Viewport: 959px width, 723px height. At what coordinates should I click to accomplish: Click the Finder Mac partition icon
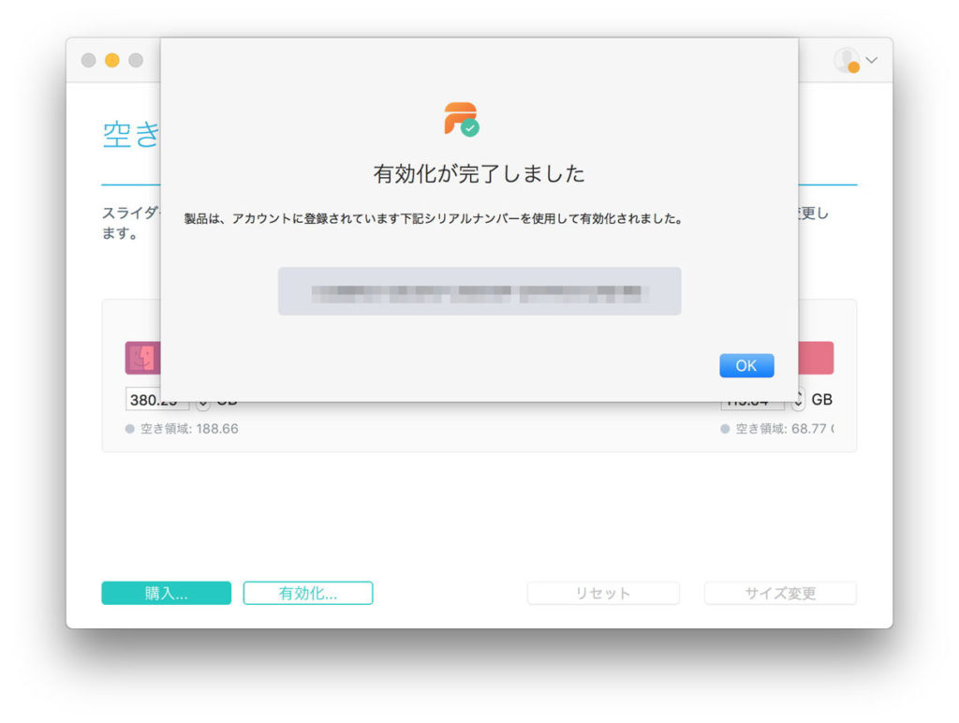(x=142, y=358)
